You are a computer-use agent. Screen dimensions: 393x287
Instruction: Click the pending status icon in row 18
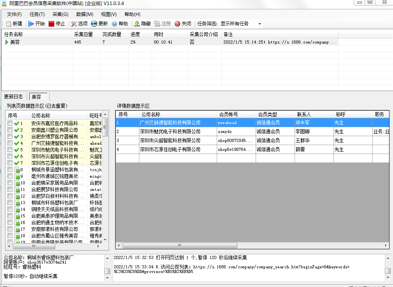[17, 236]
